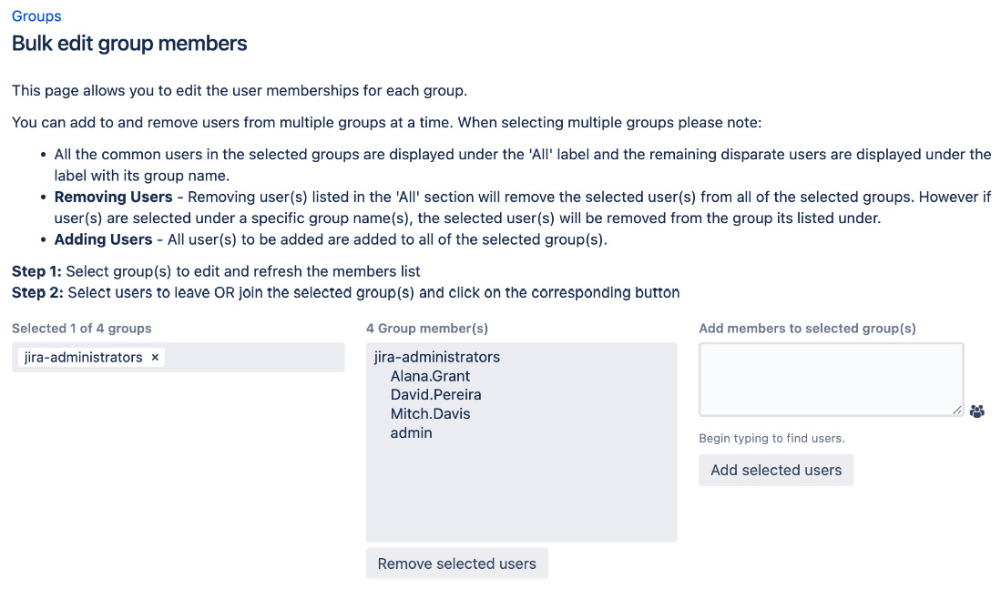
Task: Select Mitch.Davis in the member list
Action: (x=430, y=413)
